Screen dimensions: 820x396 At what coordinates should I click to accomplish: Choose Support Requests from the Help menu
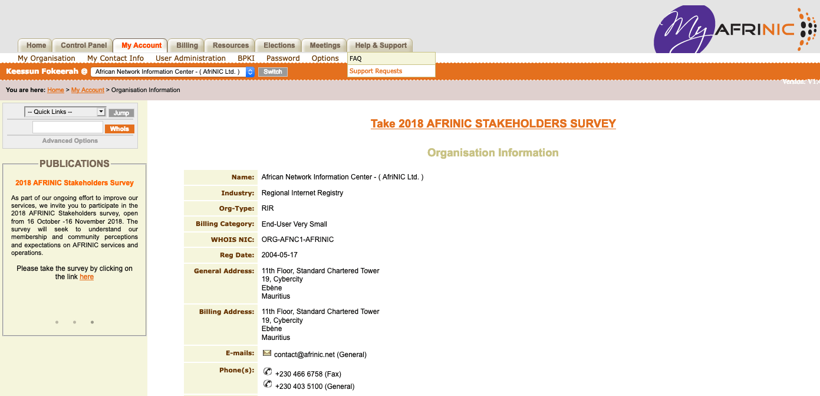click(391, 71)
